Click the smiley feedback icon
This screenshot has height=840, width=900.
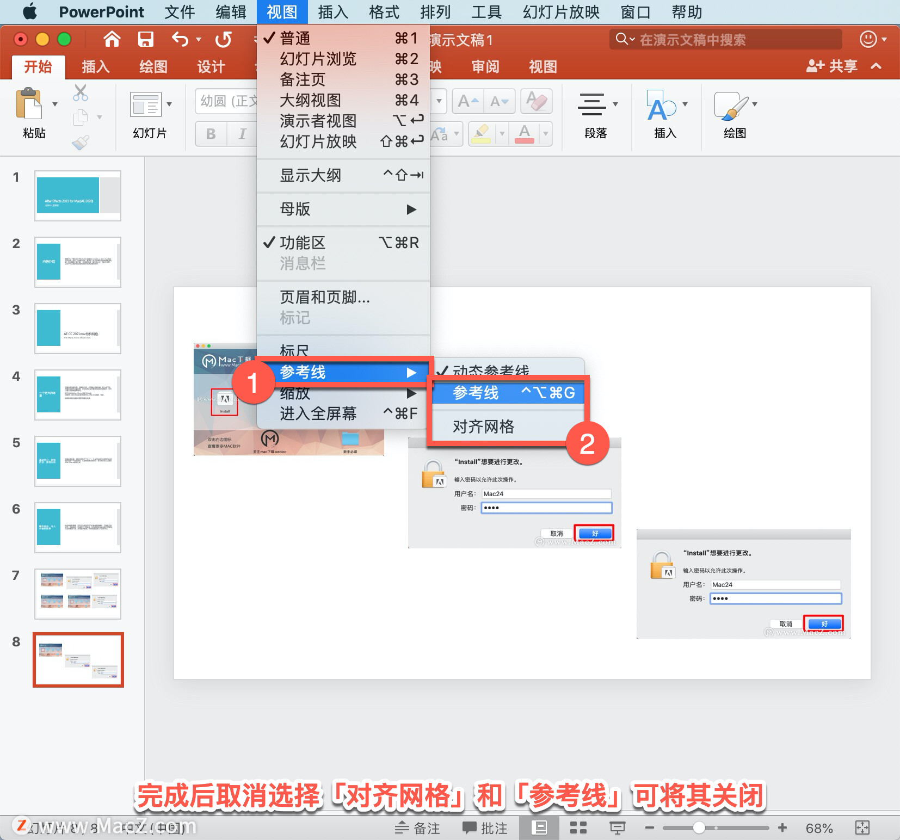(x=868, y=39)
